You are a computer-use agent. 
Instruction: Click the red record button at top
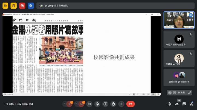pos(22,6)
